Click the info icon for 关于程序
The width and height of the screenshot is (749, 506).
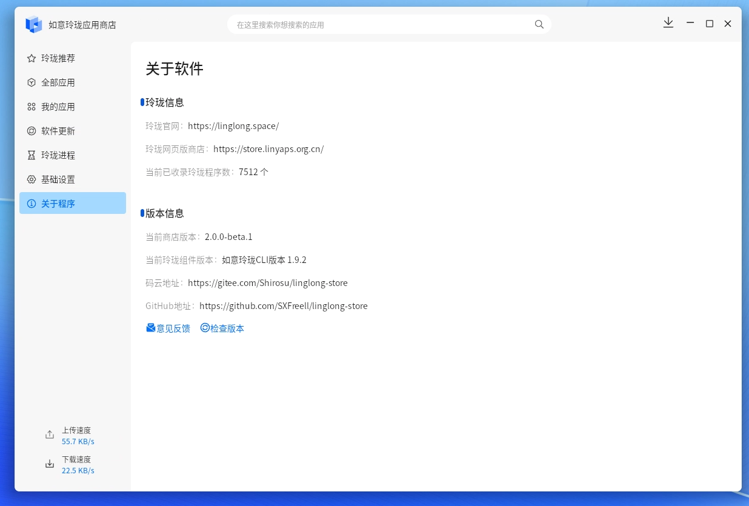pos(32,204)
